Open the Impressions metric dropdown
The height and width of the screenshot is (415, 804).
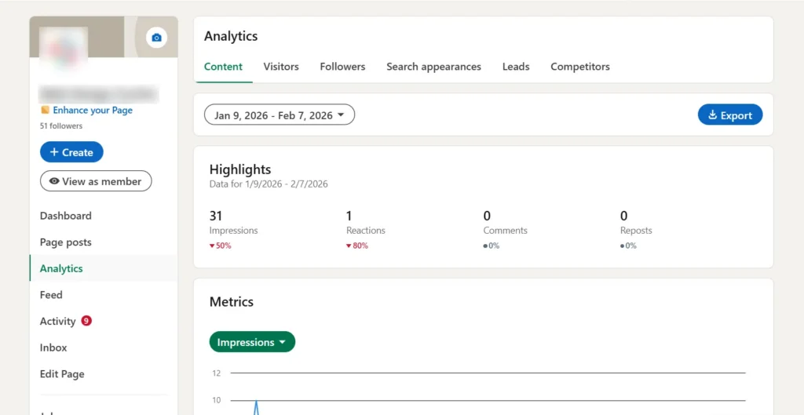252,342
